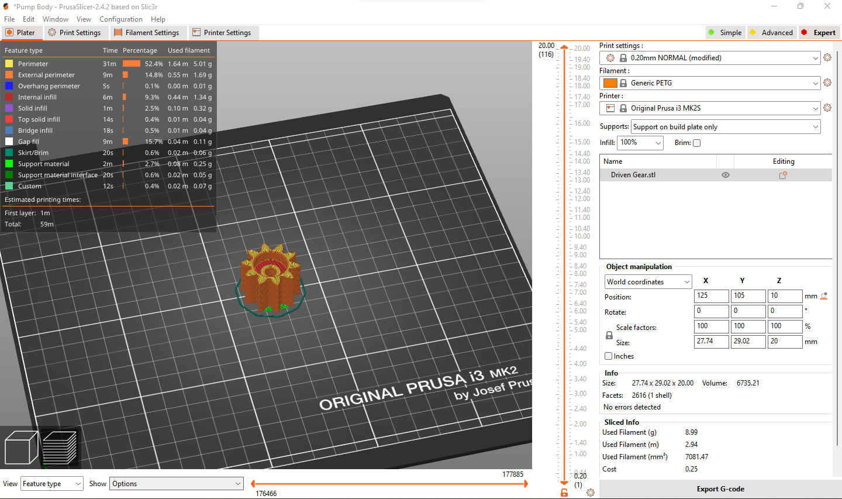This screenshot has width=842, height=499.
Task: Click the reset position icon beside mm
Action: coord(824,296)
